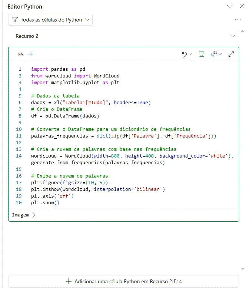Click the 'background_color' parameter in code
246x288 pixels.
coord(182,156)
